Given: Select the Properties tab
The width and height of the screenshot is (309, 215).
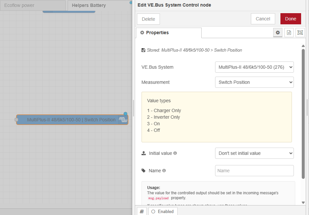Looking at the screenshot, I should (x=169, y=33).
